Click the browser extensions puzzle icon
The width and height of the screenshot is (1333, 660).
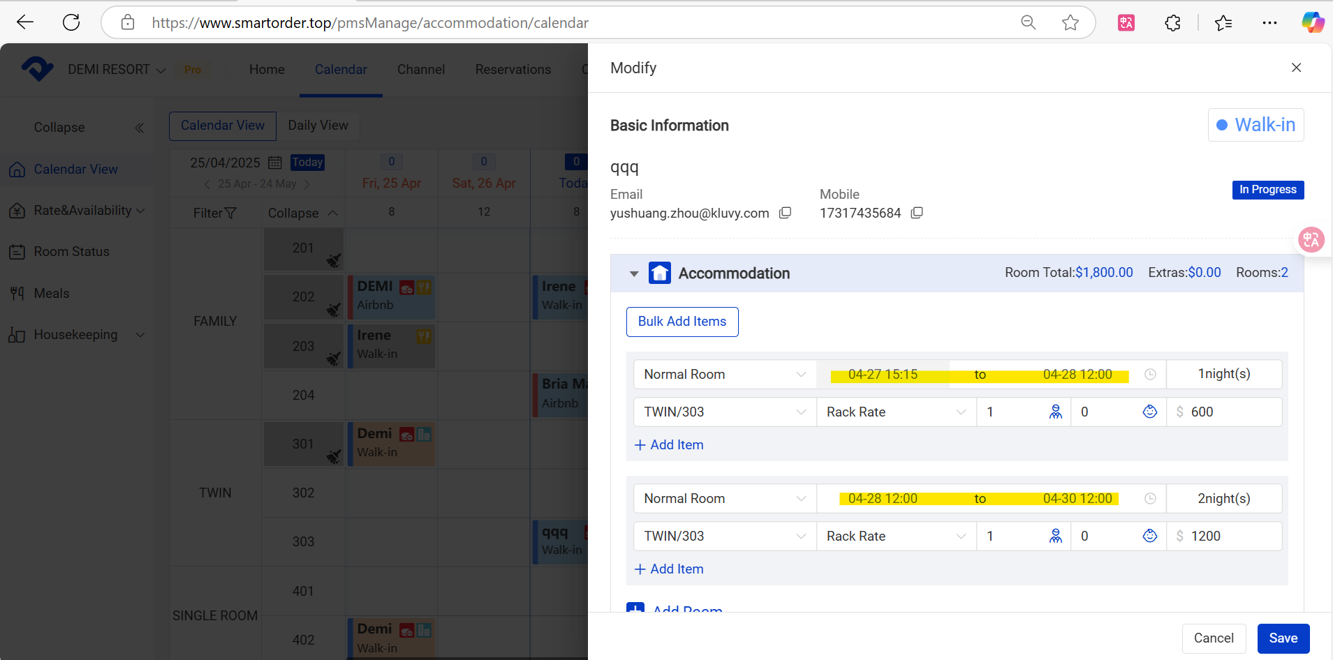(1172, 23)
